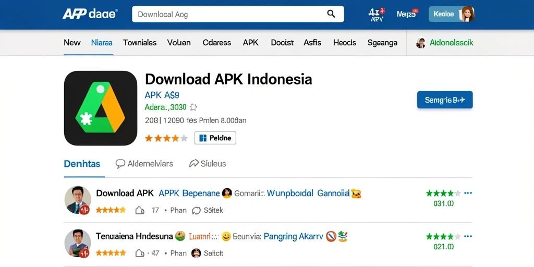Click the reply bubble icon beside Ssitek
Image resolution: width=534 pixels, height=267 pixels.
tap(196, 211)
